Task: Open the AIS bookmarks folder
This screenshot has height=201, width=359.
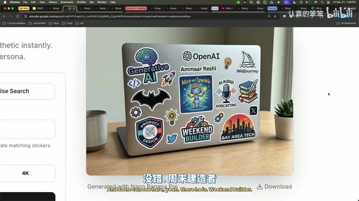Action: click(x=80, y=23)
